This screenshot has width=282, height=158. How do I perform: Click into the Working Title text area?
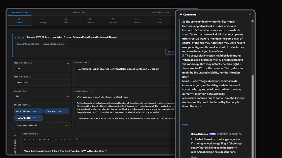click(x=125, y=75)
